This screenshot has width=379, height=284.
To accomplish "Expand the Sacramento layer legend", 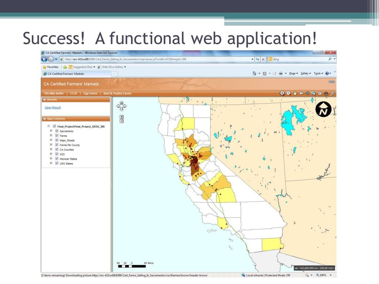I will (x=51, y=131).
